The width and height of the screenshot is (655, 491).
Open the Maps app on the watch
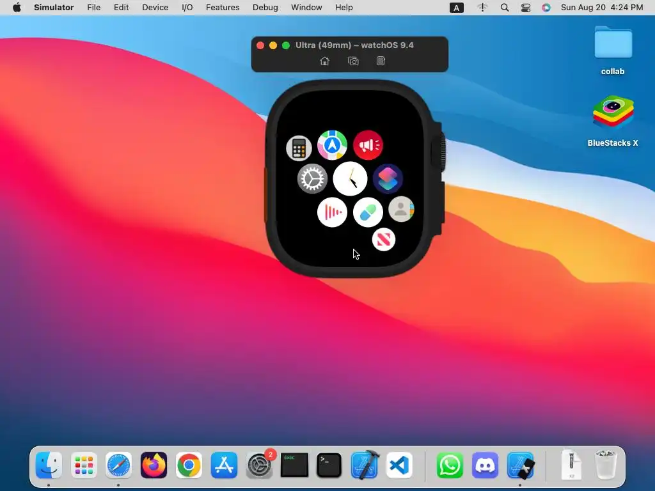coord(332,145)
